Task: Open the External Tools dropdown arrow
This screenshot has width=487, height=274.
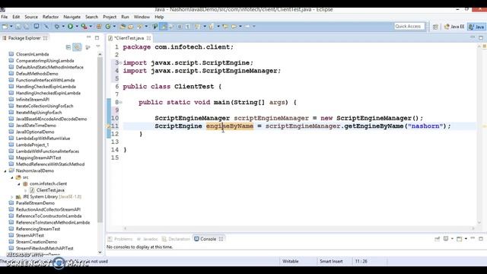Action: (x=91, y=27)
